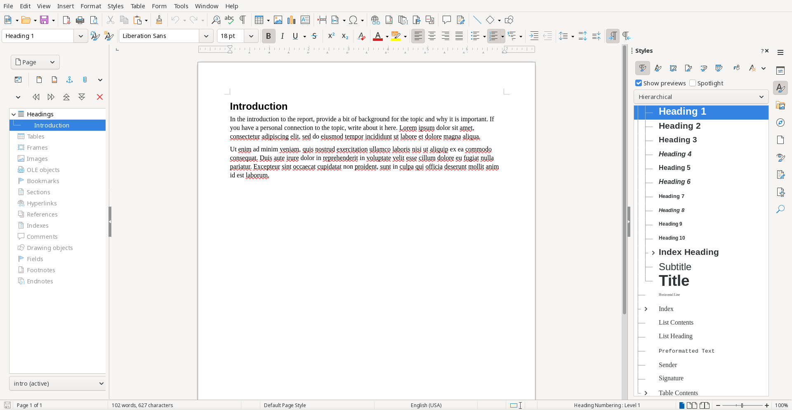Click Increase Indent icon
This screenshot has height=410, width=792.
(534, 36)
